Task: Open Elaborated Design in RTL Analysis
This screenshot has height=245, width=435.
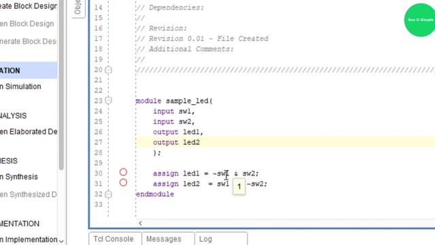Action: click(29, 131)
